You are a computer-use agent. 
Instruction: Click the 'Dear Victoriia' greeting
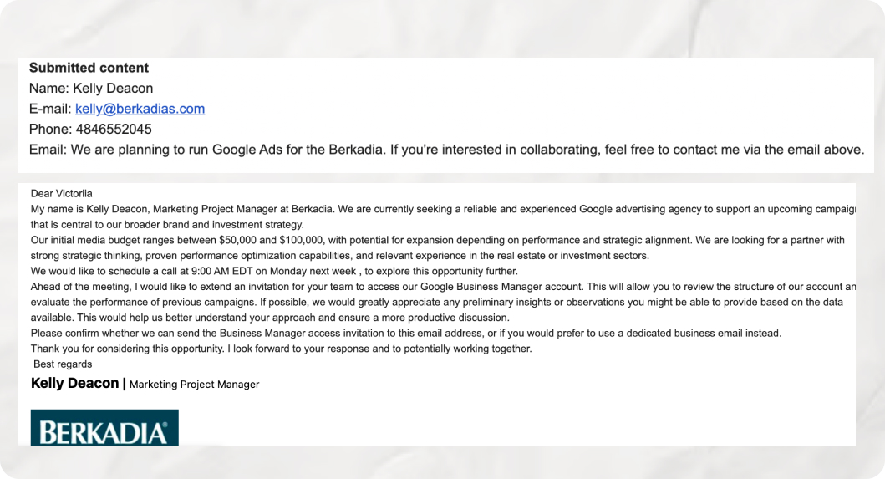(62, 194)
